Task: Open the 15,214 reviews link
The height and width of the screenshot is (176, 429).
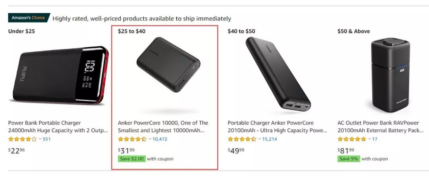Action: pyautogui.click(x=270, y=139)
